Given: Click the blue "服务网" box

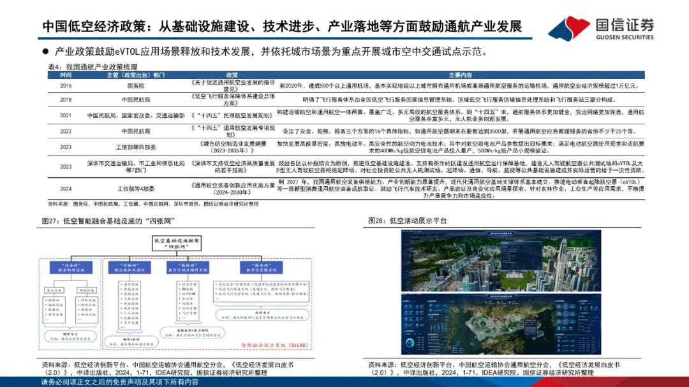Looking at the screenshot, I should click(x=262, y=268).
